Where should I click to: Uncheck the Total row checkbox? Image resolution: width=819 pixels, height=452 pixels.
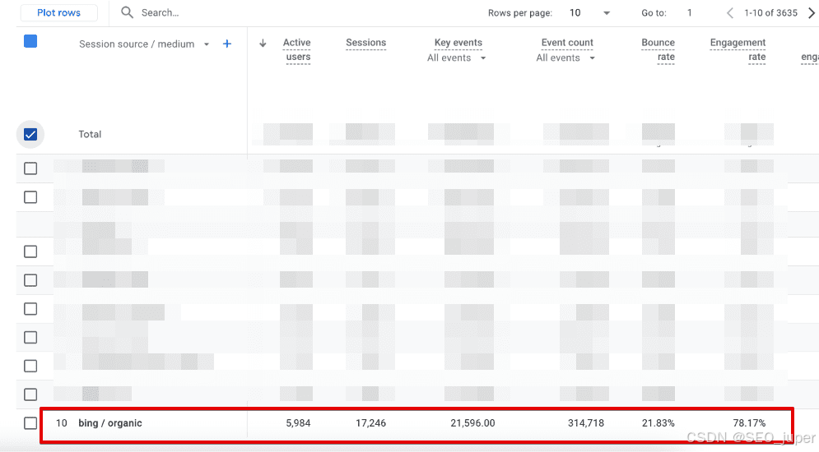[30, 135]
